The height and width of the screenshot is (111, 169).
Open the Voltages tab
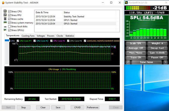click(41, 36)
